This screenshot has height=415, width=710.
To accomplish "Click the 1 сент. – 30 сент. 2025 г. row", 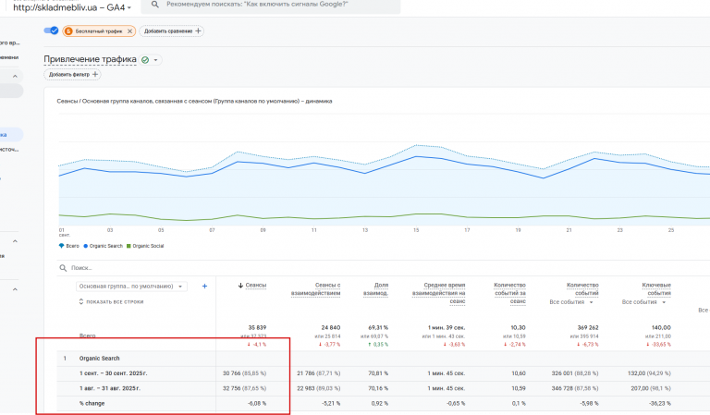I will [x=113, y=373].
